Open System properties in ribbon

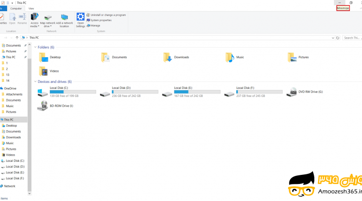click(99, 20)
